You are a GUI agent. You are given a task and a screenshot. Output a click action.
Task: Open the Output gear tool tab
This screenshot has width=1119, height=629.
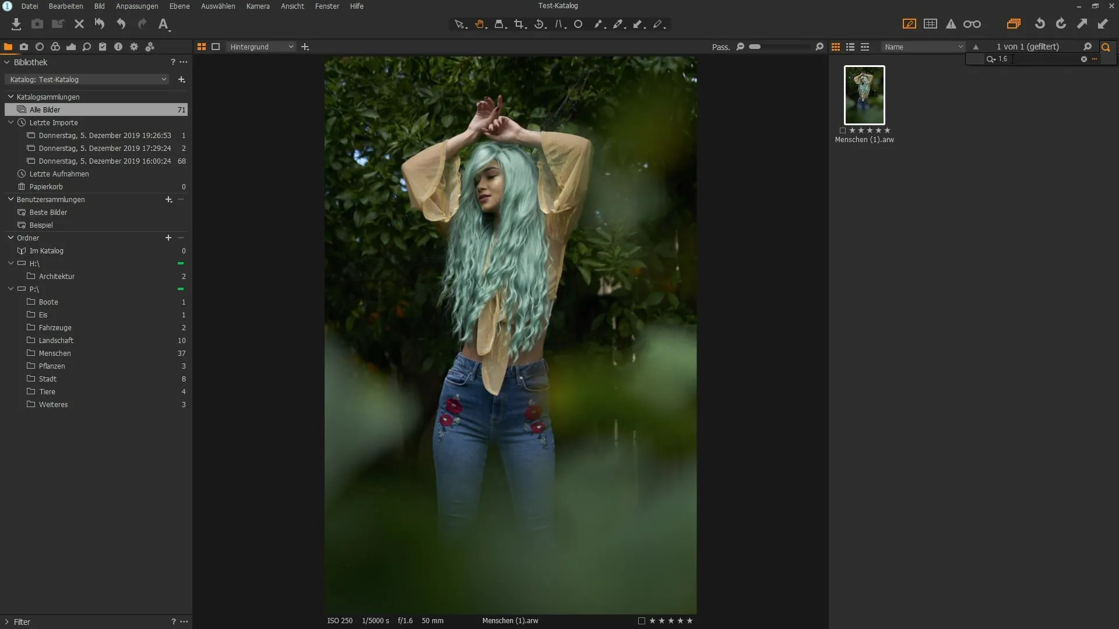[x=134, y=47]
